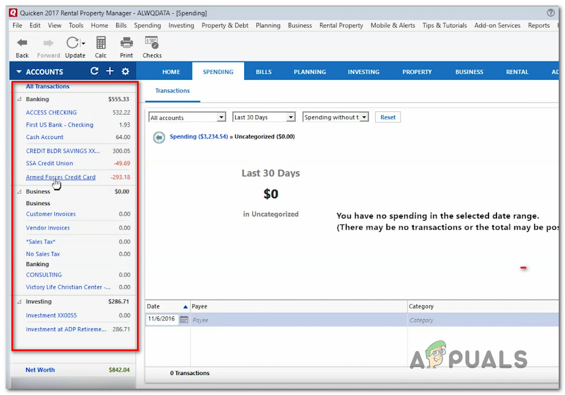Open the ACCESS CHECKING account
The width and height of the screenshot is (565, 395).
pos(51,112)
